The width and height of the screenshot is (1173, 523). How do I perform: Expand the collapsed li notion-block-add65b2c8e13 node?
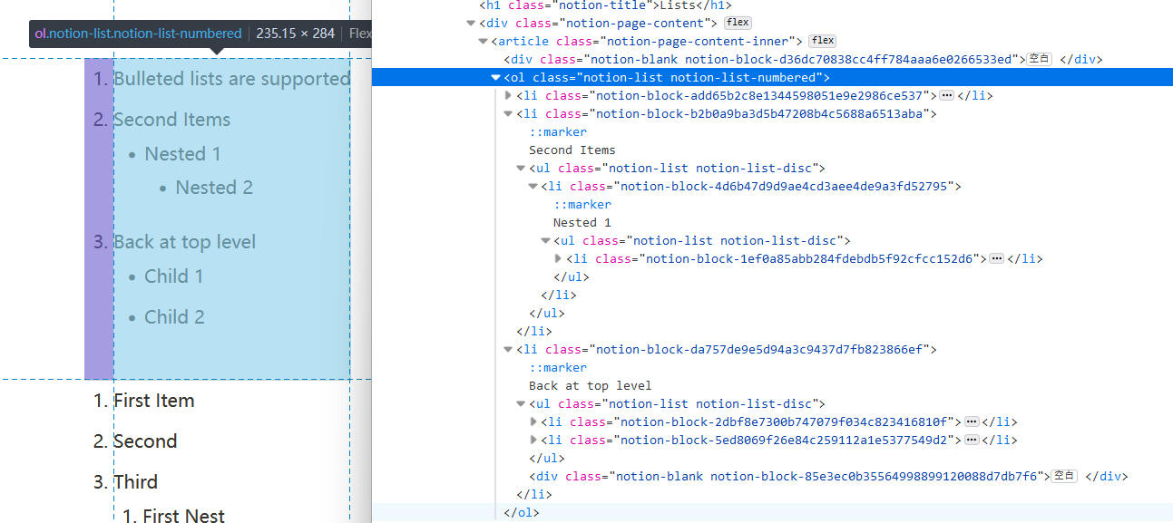[x=509, y=95]
